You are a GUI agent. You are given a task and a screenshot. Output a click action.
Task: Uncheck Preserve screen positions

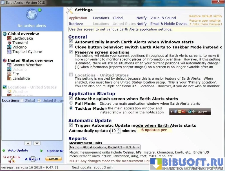(x=71, y=52)
